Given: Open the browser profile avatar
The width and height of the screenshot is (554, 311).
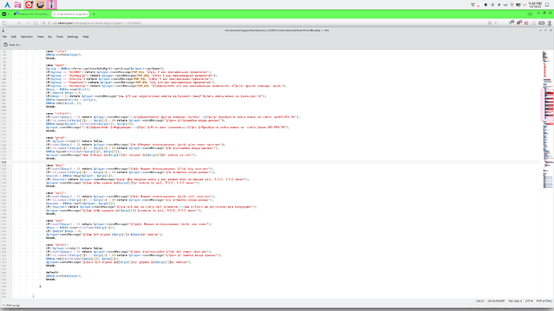Looking at the screenshot, I should pyautogui.click(x=549, y=23).
